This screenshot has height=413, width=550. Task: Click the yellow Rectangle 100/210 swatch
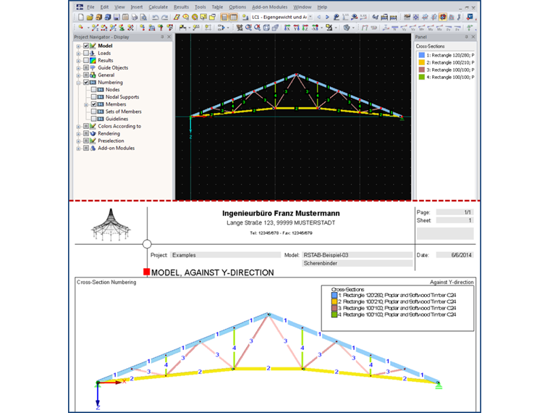(x=422, y=62)
